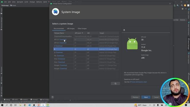Open the help question-mark button in dialog
Screen dimensions: 190x107
tap(53, 97)
